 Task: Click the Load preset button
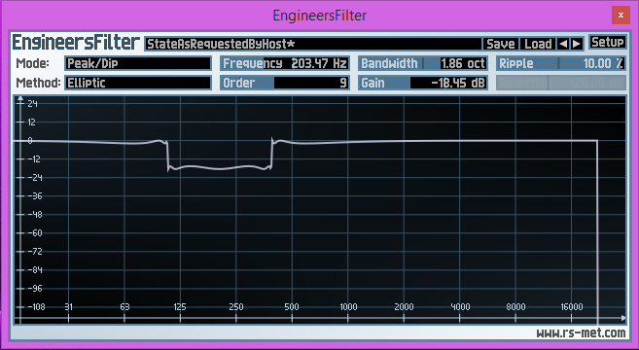pyautogui.click(x=538, y=44)
